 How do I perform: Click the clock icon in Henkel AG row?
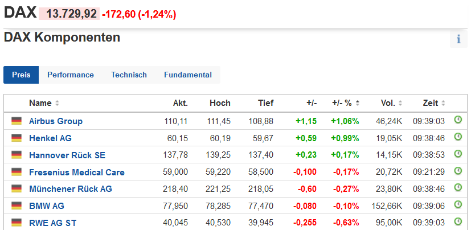tap(458, 137)
